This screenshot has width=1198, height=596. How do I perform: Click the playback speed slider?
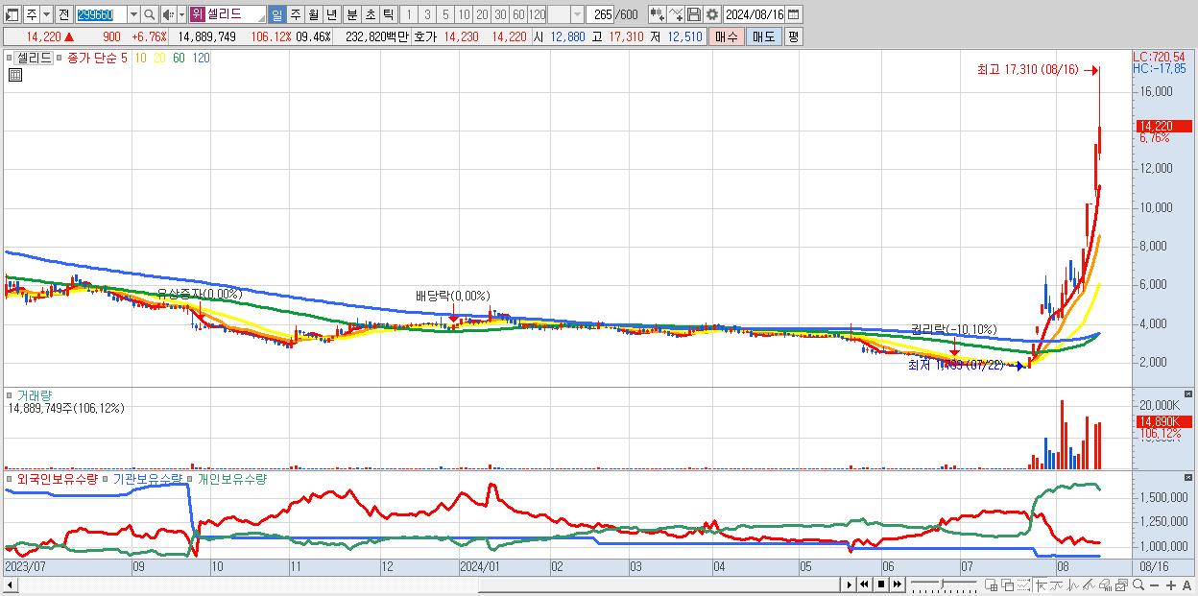tap(945, 584)
